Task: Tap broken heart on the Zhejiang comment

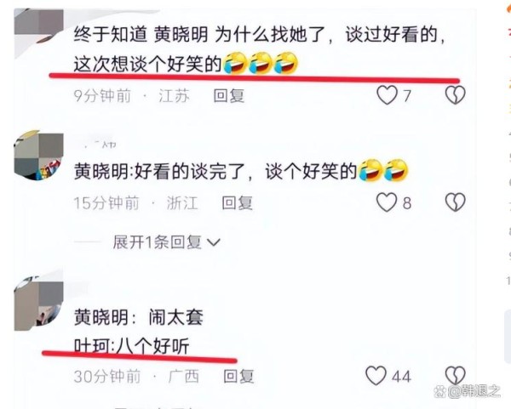Action: tap(456, 202)
